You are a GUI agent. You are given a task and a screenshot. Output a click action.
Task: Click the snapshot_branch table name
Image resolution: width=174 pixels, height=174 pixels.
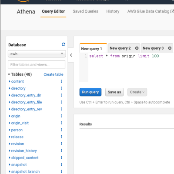point(25,172)
